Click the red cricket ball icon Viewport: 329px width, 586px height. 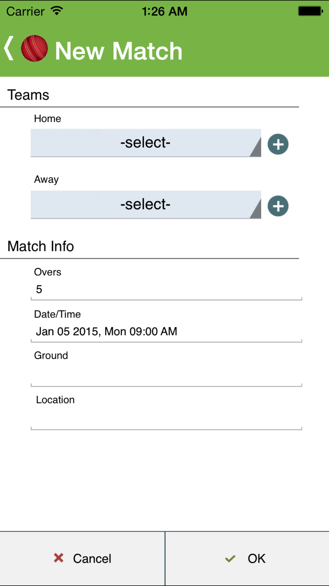[x=34, y=48]
